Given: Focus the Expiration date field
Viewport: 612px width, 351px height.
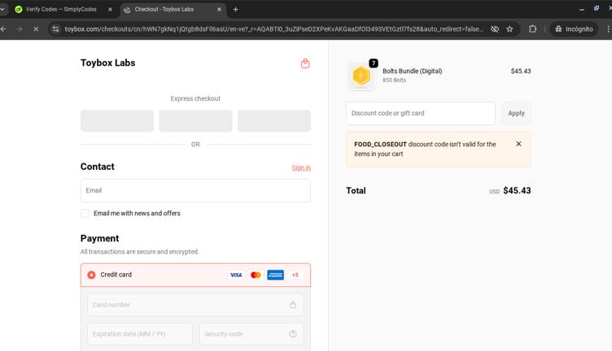Looking at the screenshot, I should pyautogui.click(x=140, y=334).
